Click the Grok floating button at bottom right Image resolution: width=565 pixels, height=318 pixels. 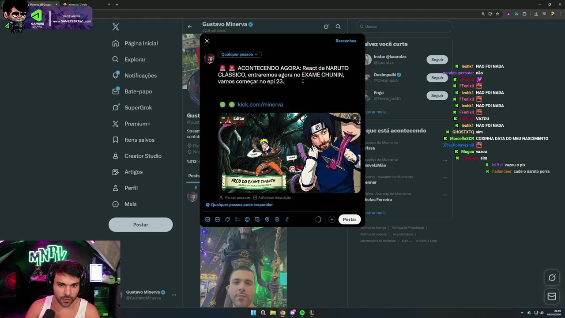(552, 278)
